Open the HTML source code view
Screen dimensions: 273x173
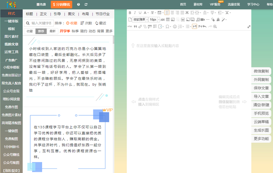(x=130, y=26)
